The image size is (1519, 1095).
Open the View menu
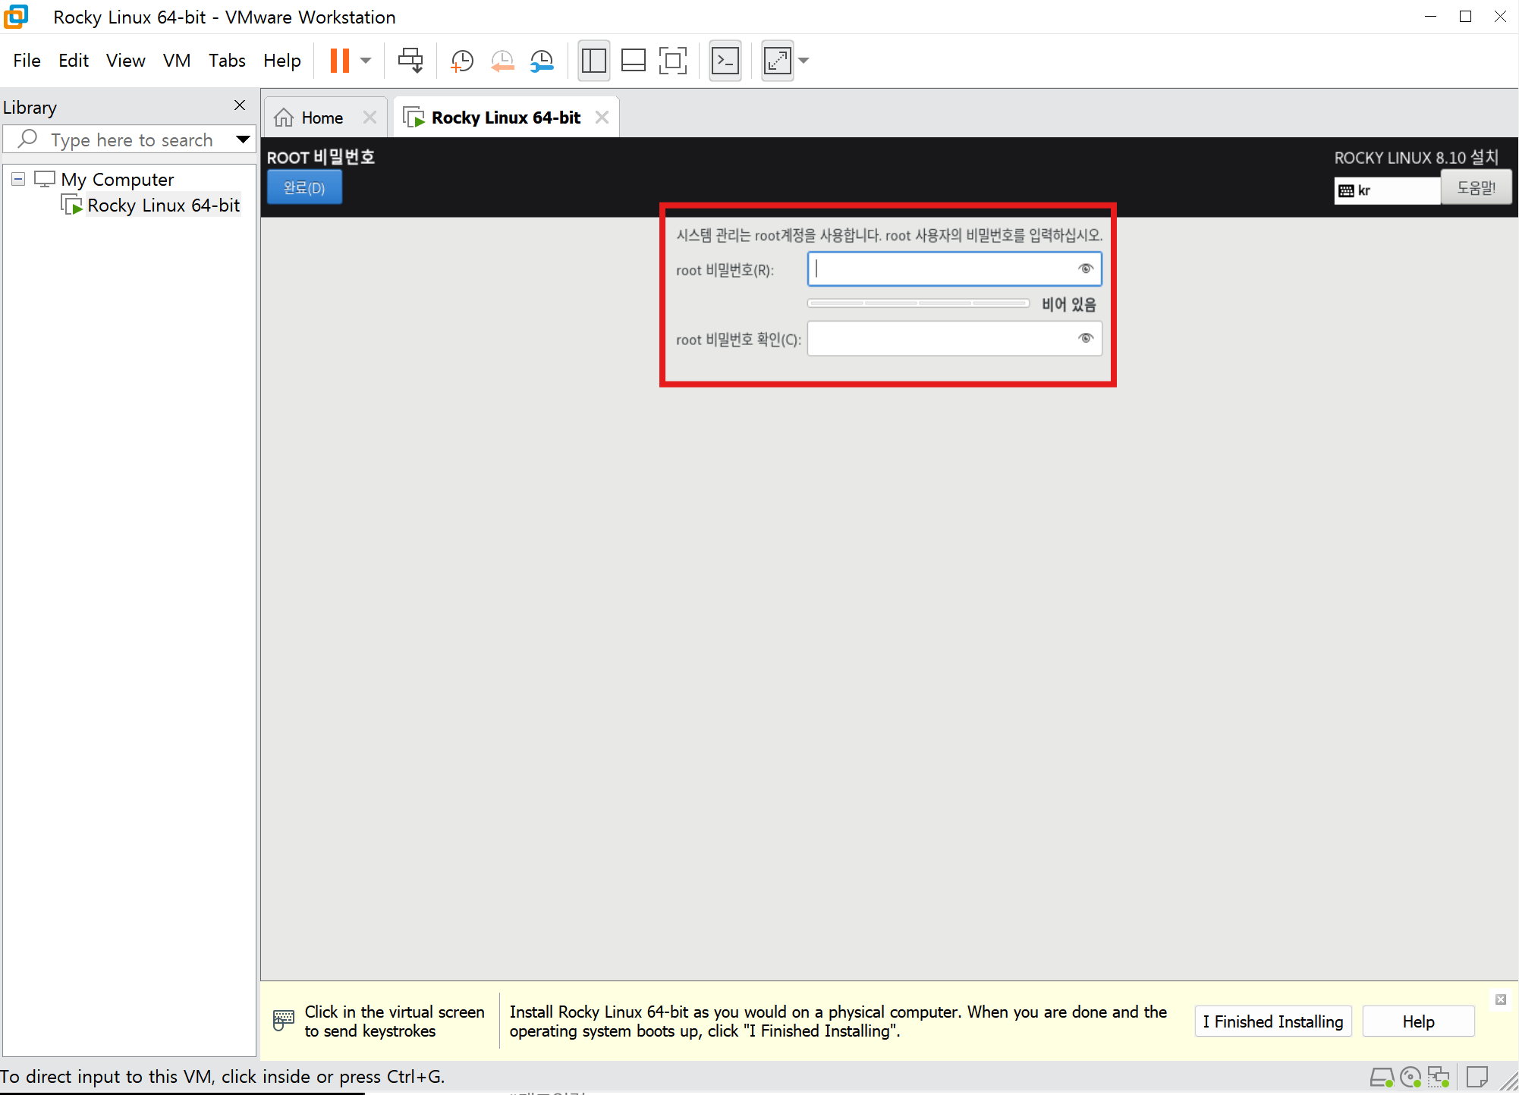coord(125,61)
